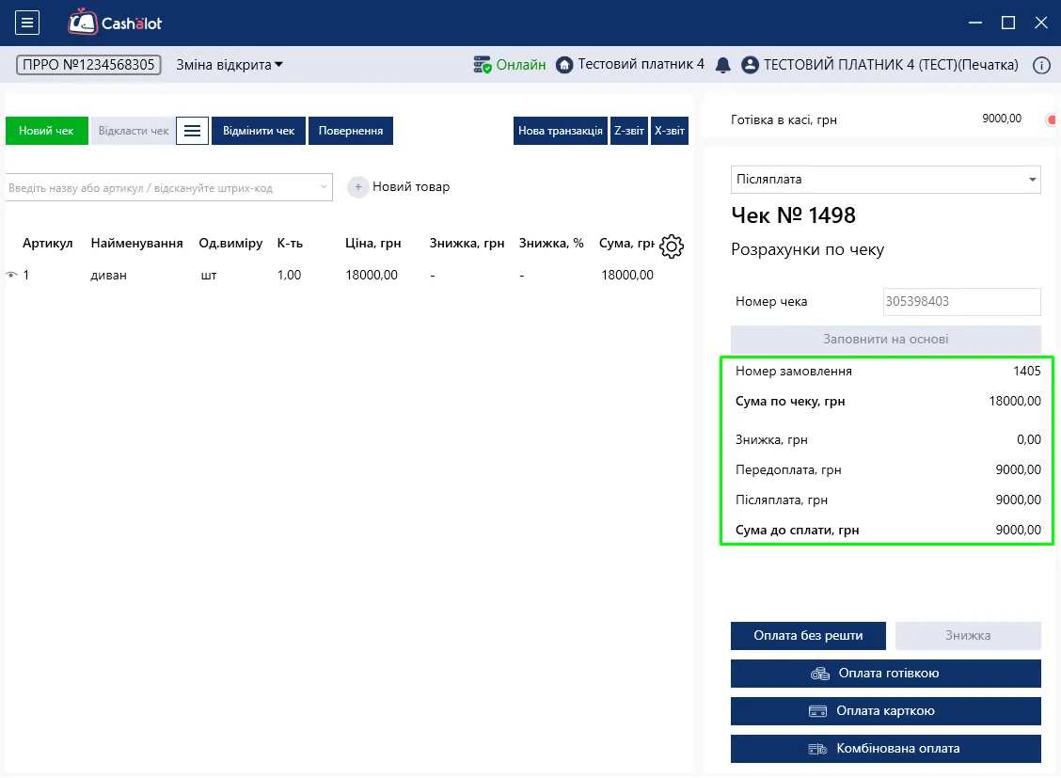Viewport: 1061px width, 778px height.
Task: Maximize the Cashalot window
Action: point(1008,23)
